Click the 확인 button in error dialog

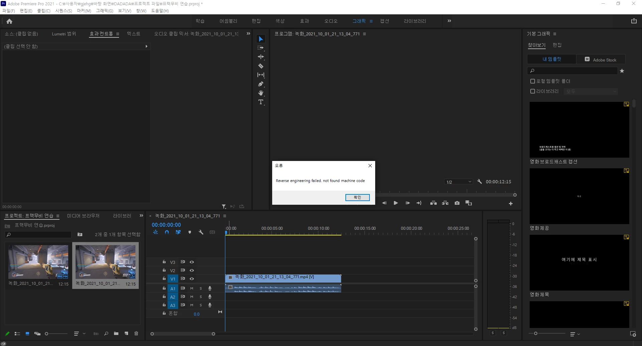coord(357,197)
